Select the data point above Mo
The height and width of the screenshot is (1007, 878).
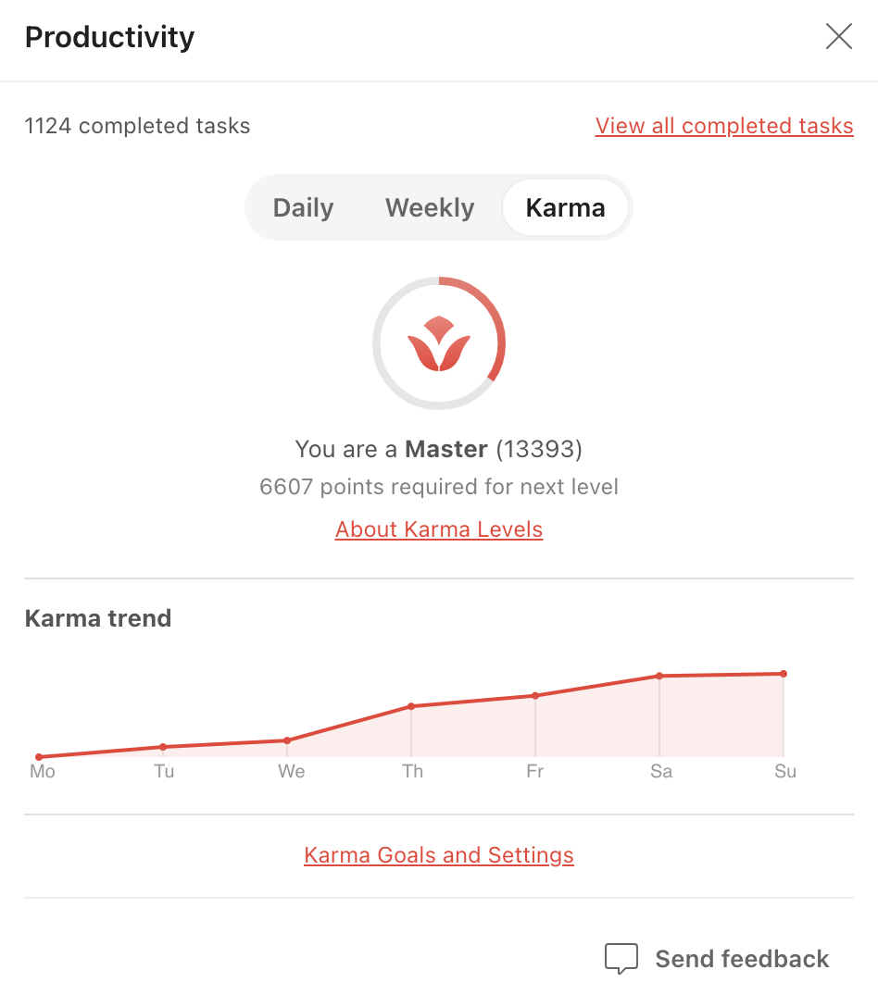click(x=39, y=756)
